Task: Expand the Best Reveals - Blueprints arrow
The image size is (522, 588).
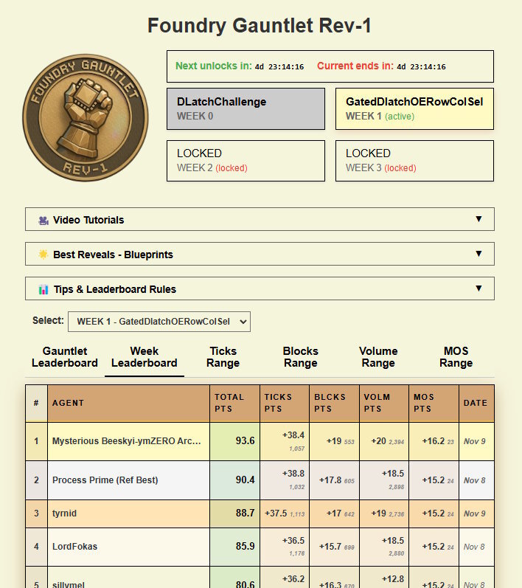Action: click(x=478, y=254)
